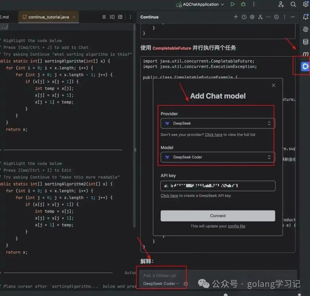Start debugging with the bug icon

[243, 4]
